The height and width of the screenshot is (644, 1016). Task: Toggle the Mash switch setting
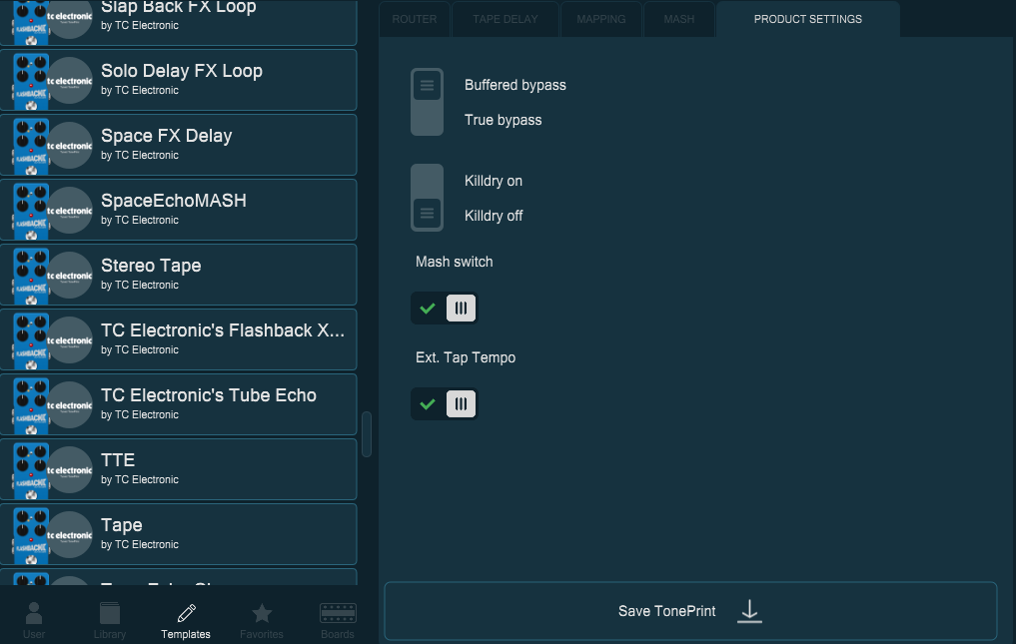click(444, 308)
